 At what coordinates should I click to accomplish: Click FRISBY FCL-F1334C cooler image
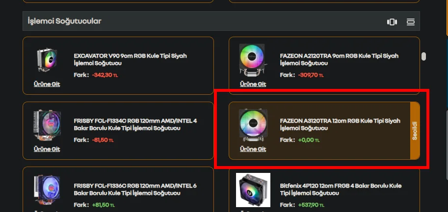coord(47,125)
